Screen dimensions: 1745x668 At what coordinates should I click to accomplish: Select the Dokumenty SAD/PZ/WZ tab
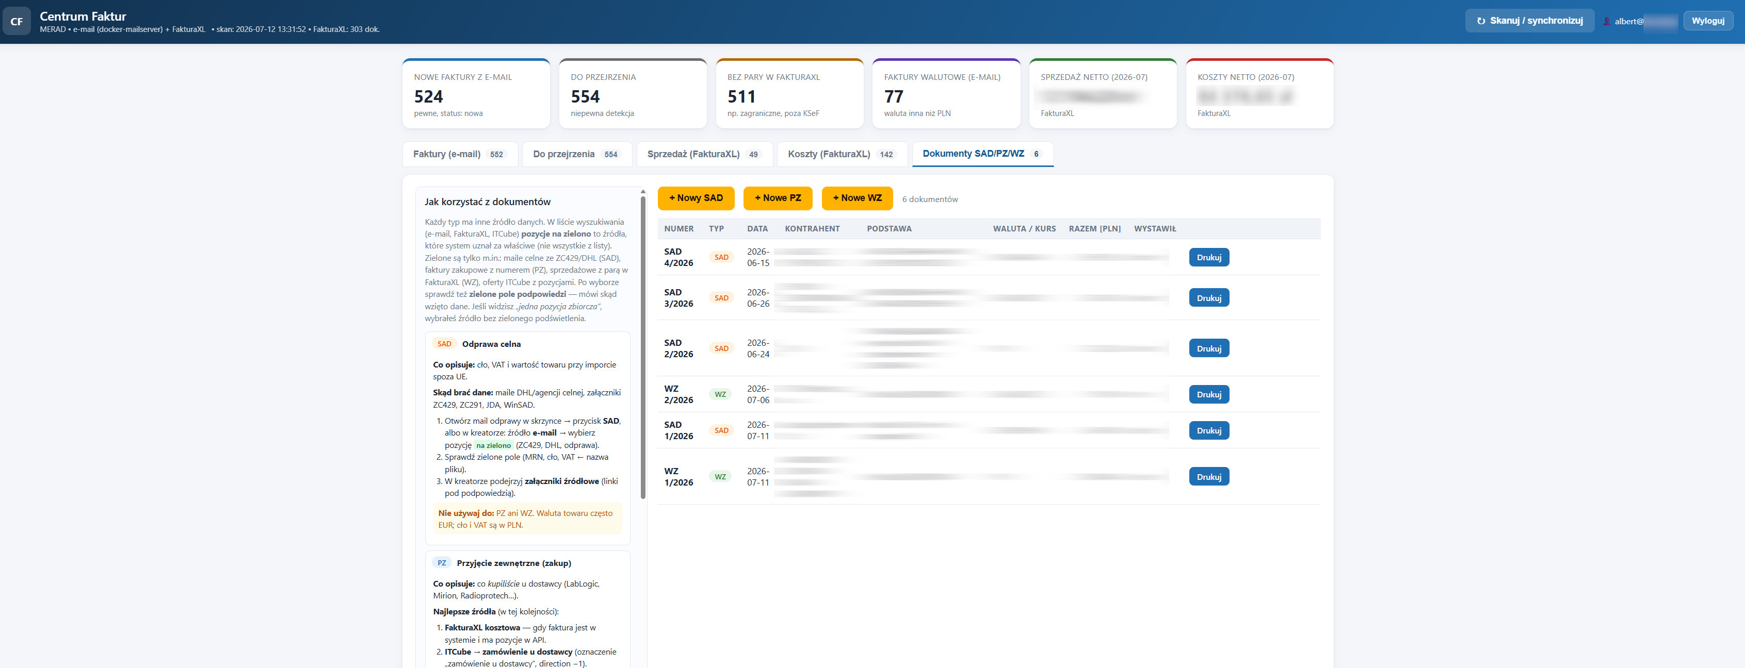click(x=982, y=154)
